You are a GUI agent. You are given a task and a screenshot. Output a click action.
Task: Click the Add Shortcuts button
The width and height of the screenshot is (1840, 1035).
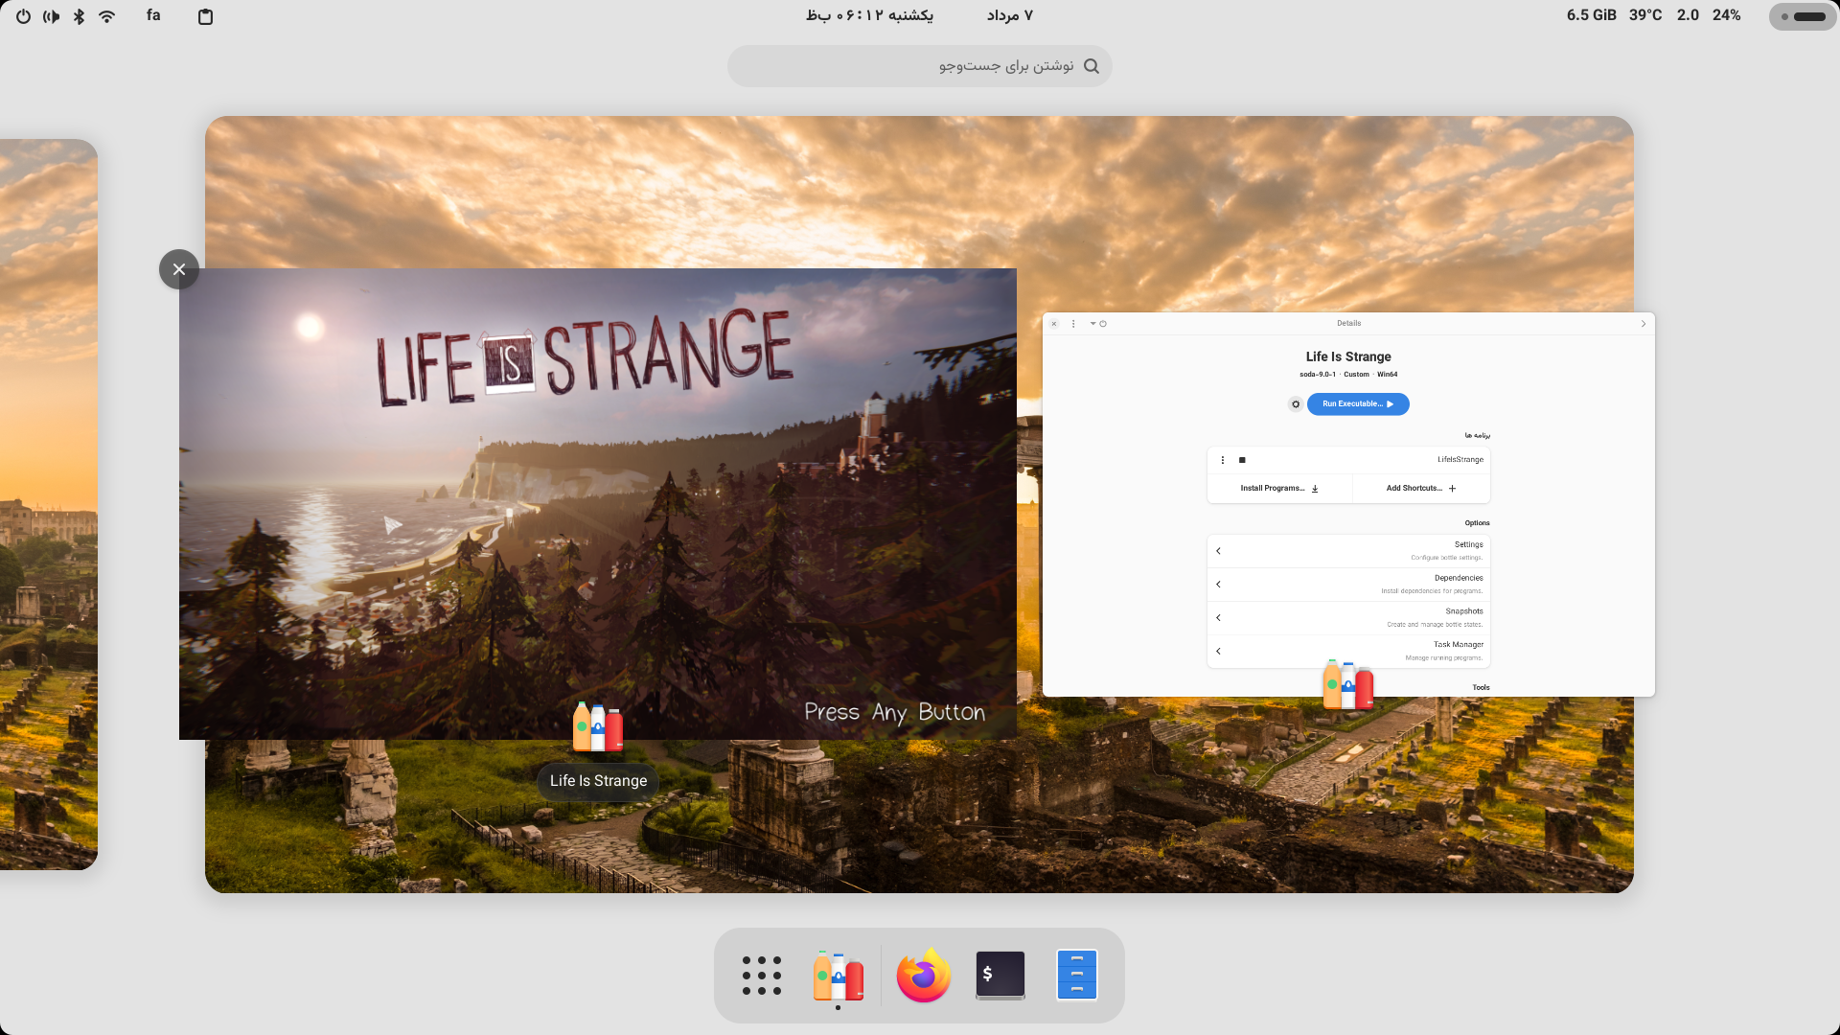click(1421, 489)
